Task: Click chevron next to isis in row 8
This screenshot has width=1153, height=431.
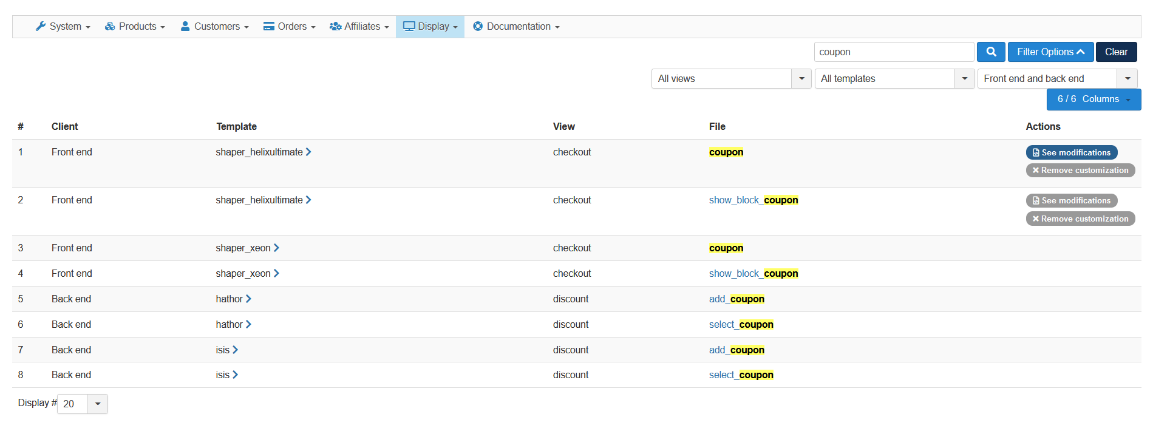Action: pos(236,375)
